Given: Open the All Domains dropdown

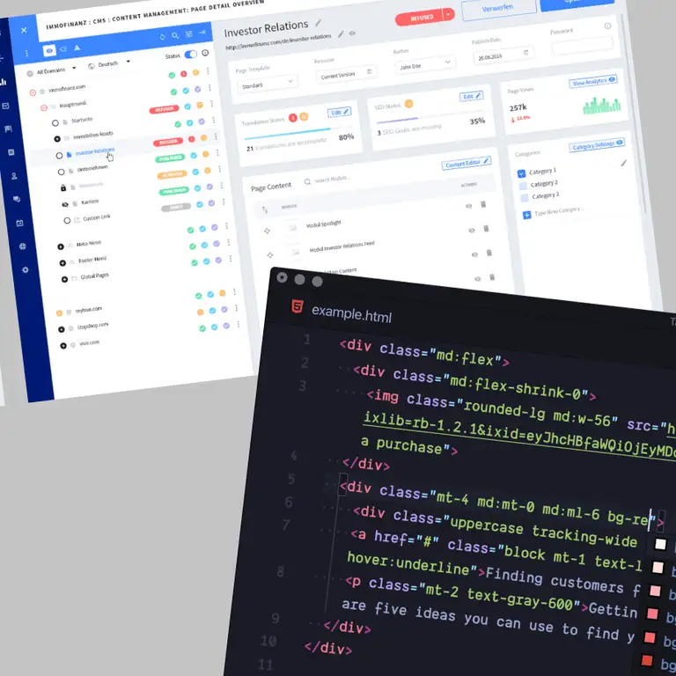Looking at the screenshot, I should point(52,70).
